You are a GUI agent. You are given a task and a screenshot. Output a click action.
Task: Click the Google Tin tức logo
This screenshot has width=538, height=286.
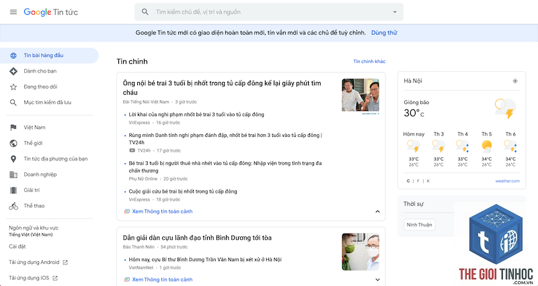point(51,12)
